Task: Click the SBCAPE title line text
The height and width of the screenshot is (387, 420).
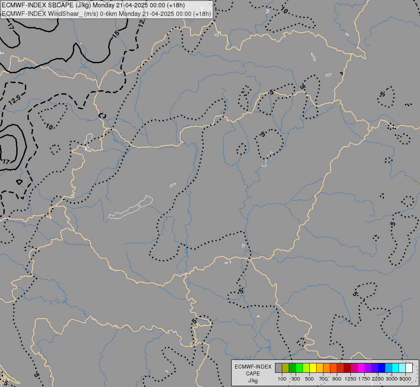Action: point(93,5)
